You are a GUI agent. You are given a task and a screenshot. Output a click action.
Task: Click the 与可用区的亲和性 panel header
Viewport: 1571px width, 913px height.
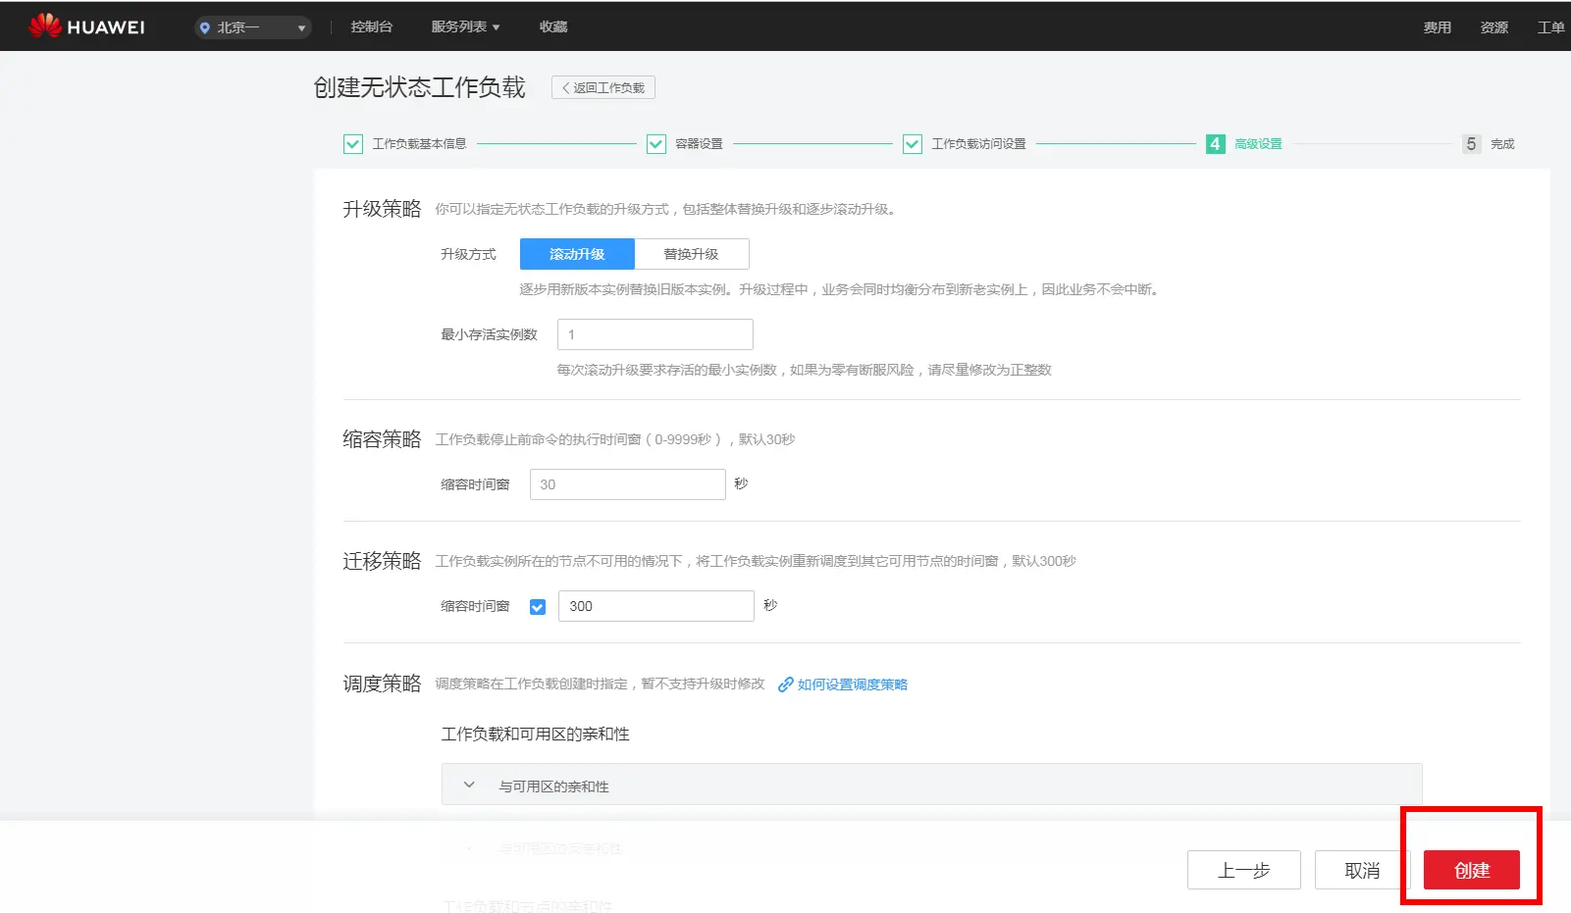(x=931, y=785)
